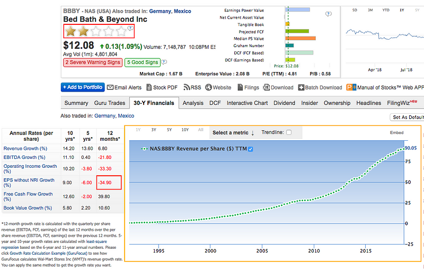Screen dimensions: 424x271
Task: Switch to the Dividend tab
Action: 284,103
